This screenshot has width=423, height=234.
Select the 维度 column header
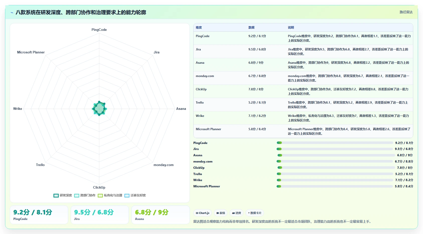[x=199, y=28]
